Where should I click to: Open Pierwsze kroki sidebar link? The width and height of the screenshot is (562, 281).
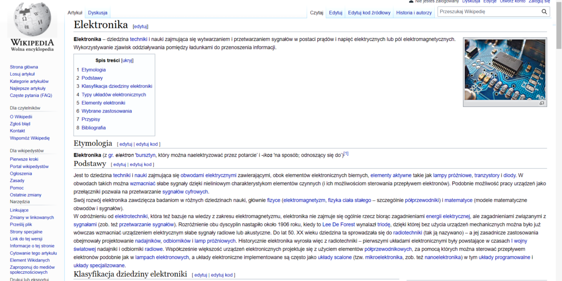click(24, 159)
